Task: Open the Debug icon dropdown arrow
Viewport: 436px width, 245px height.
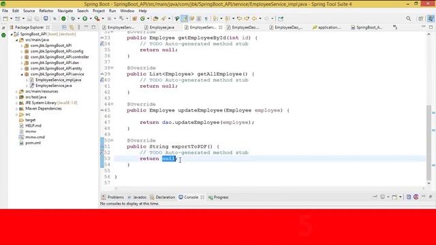Action: (78, 18)
